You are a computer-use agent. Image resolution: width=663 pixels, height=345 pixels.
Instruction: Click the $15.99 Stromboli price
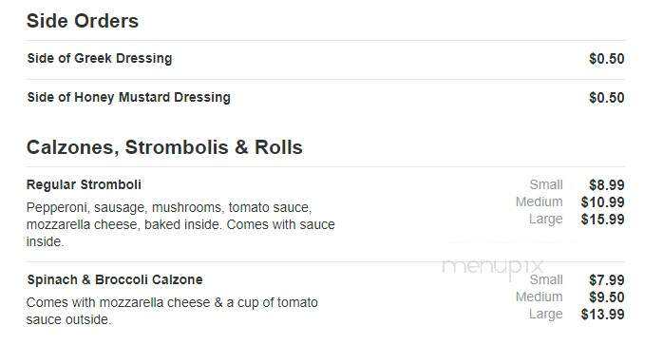(x=602, y=219)
